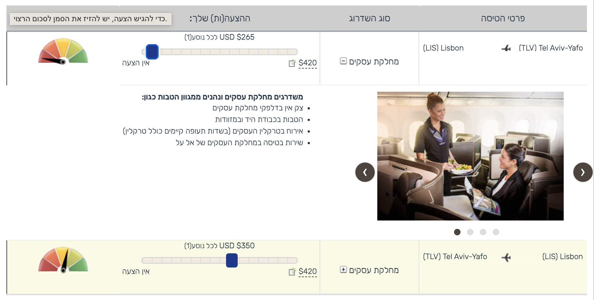Image resolution: width=594 pixels, height=300 pixels.
Task: Click the business class cabin photo
Action: click(470, 156)
